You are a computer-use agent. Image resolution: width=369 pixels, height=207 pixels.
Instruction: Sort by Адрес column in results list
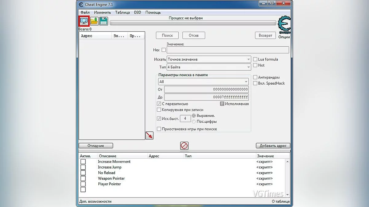tap(95, 36)
